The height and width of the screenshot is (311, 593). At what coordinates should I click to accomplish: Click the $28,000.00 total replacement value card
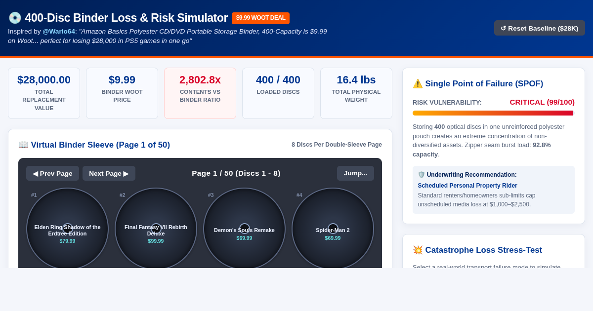(44, 93)
